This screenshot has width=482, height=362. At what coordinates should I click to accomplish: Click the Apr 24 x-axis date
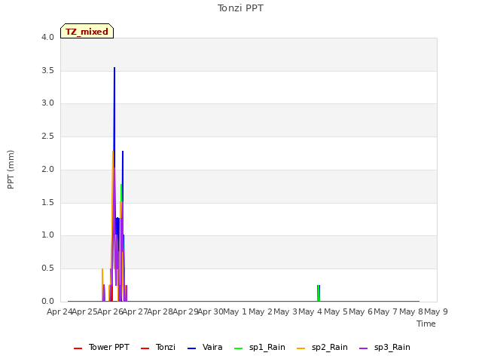[59, 311]
